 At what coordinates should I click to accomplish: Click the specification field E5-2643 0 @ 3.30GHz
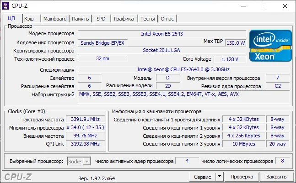click(x=183, y=69)
